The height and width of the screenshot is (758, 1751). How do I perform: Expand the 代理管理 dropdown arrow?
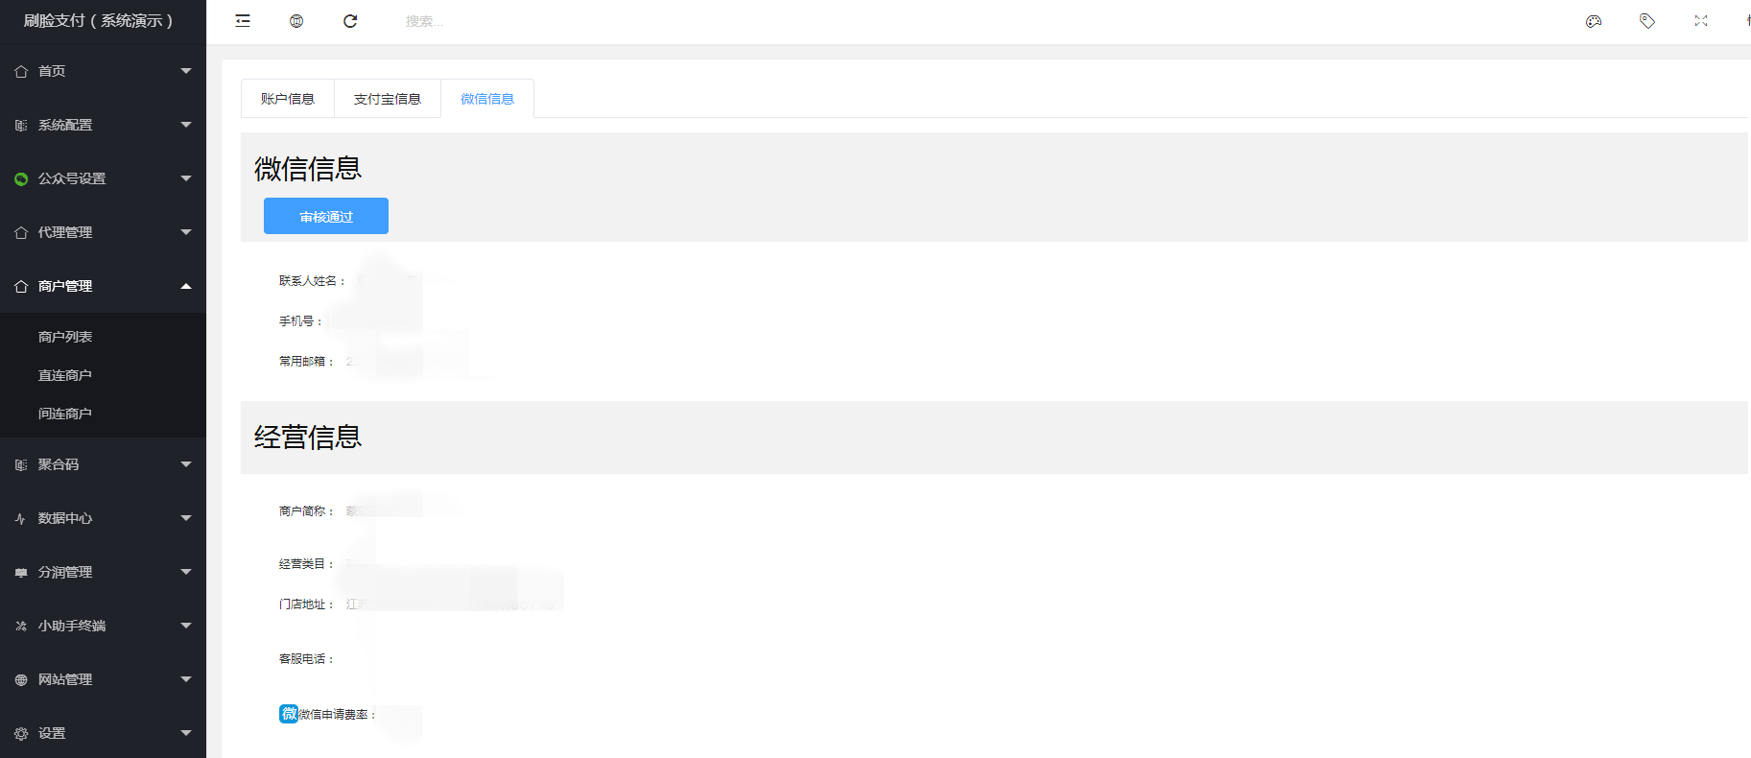point(186,232)
